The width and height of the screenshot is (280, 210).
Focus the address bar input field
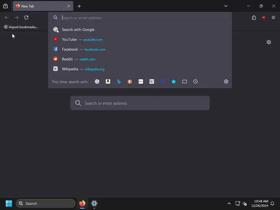coord(140,18)
